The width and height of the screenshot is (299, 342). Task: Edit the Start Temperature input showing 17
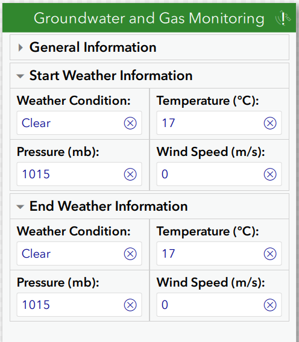[219, 123]
